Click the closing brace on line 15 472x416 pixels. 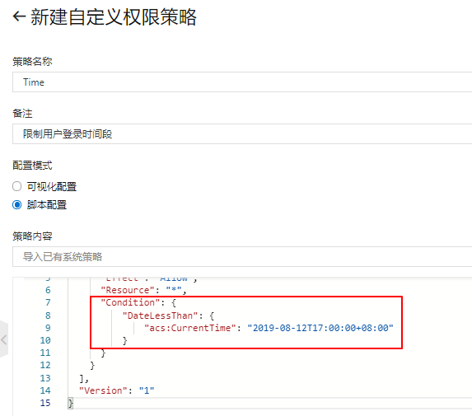71,403
